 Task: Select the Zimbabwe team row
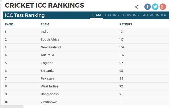coord(86,102)
